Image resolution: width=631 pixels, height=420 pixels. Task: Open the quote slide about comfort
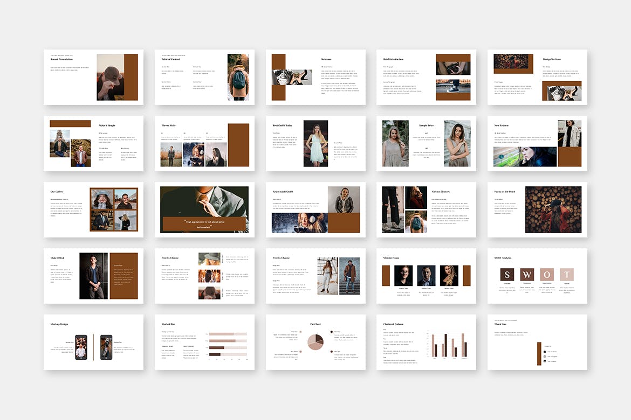coord(204,209)
